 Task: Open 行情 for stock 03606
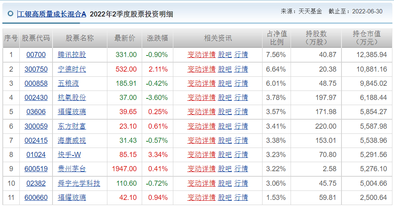tap(241, 112)
